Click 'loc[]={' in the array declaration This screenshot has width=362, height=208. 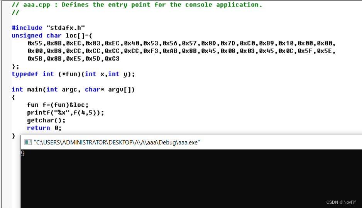[79, 35]
